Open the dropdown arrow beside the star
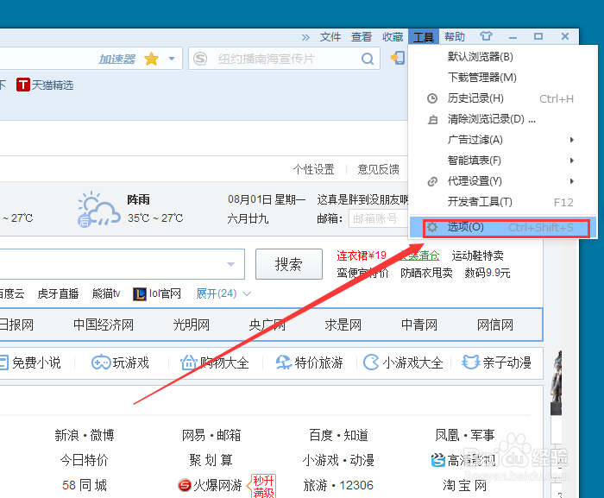 [172, 59]
